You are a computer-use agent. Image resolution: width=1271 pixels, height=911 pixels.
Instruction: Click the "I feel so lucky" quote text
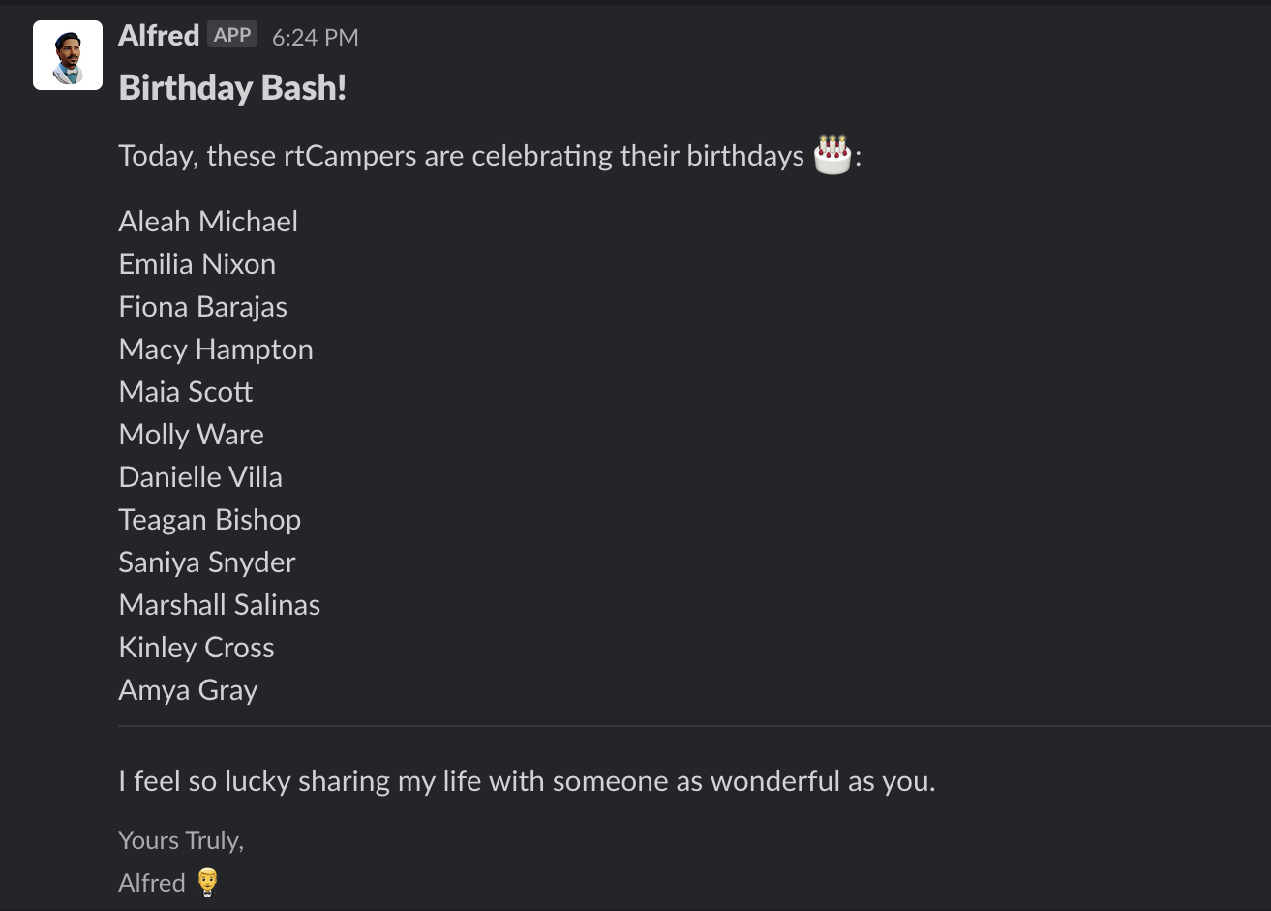527,781
